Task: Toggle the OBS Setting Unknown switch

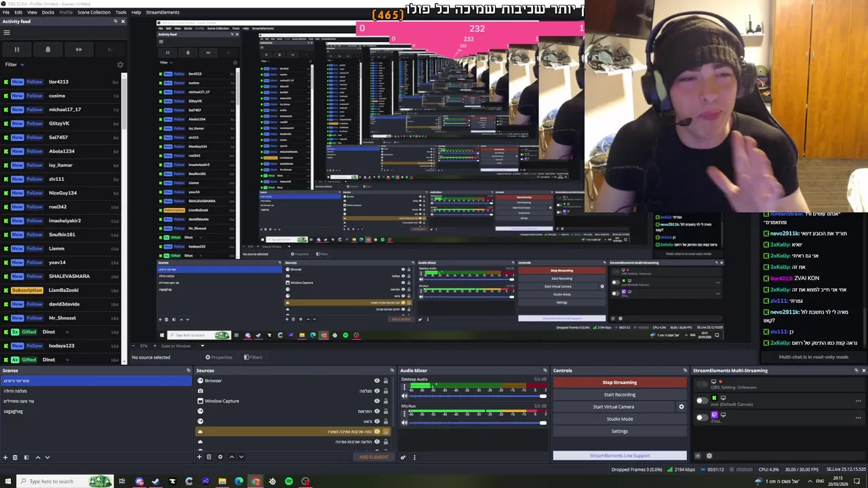Action: pos(701,384)
